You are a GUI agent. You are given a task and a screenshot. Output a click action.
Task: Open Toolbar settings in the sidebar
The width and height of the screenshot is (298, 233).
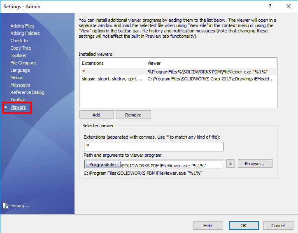18,100
